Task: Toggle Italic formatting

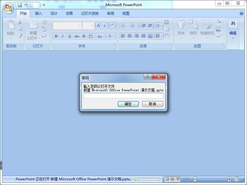Action: point(63,36)
